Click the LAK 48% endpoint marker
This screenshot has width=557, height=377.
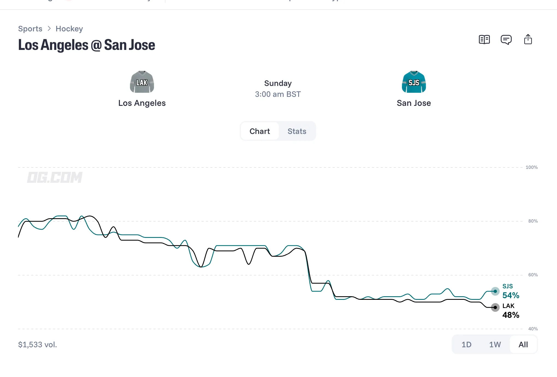point(495,307)
